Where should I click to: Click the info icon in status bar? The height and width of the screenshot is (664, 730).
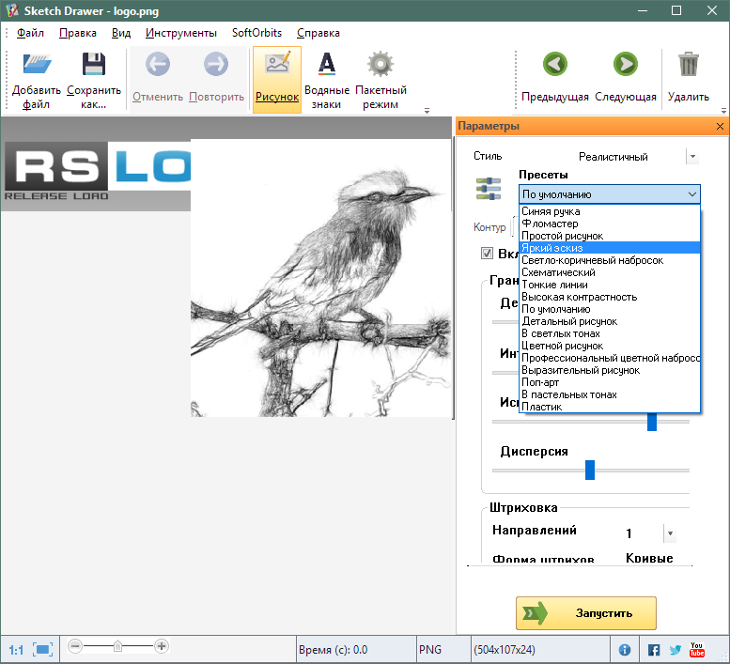coord(625,650)
